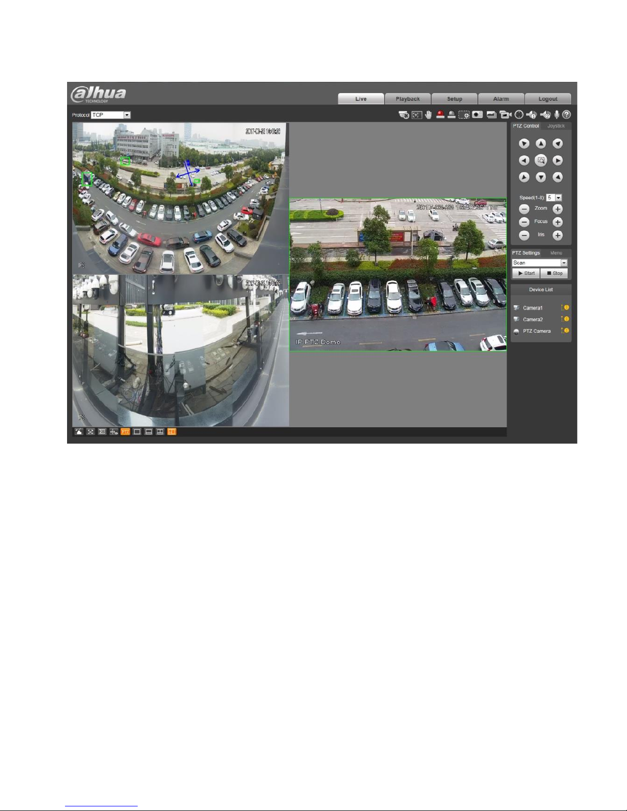This screenshot has height=811, width=627.
Task: Click the gray alarm light icon
Action: tap(451, 115)
